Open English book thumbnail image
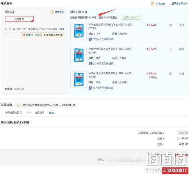The image size is (189, 175). pyautogui.click(x=79, y=55)
